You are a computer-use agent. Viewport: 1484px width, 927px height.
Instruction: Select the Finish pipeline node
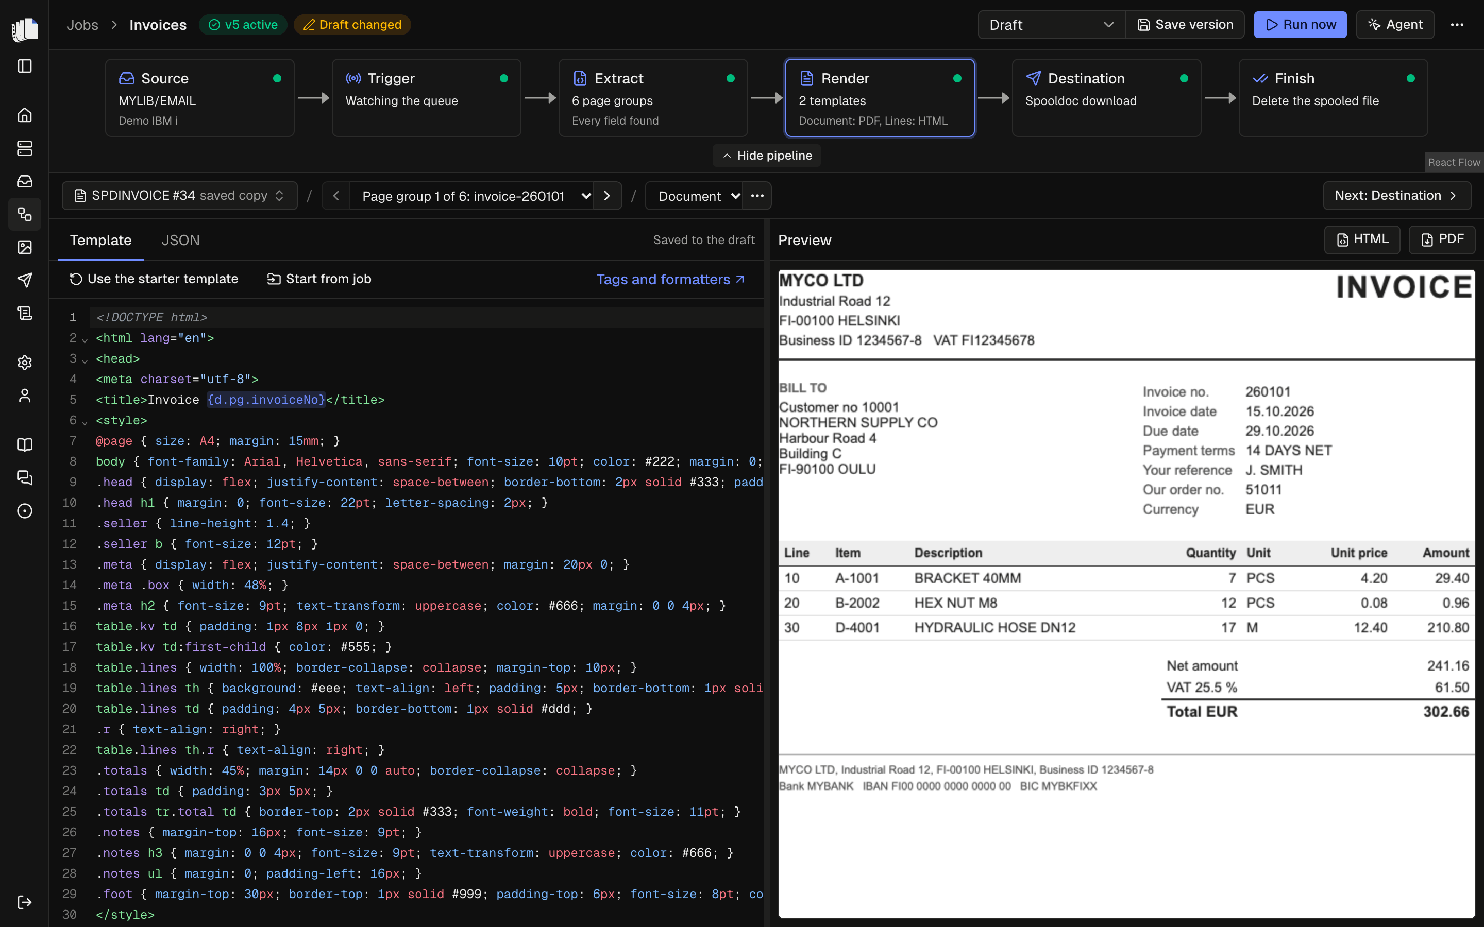coord(1333,97)
